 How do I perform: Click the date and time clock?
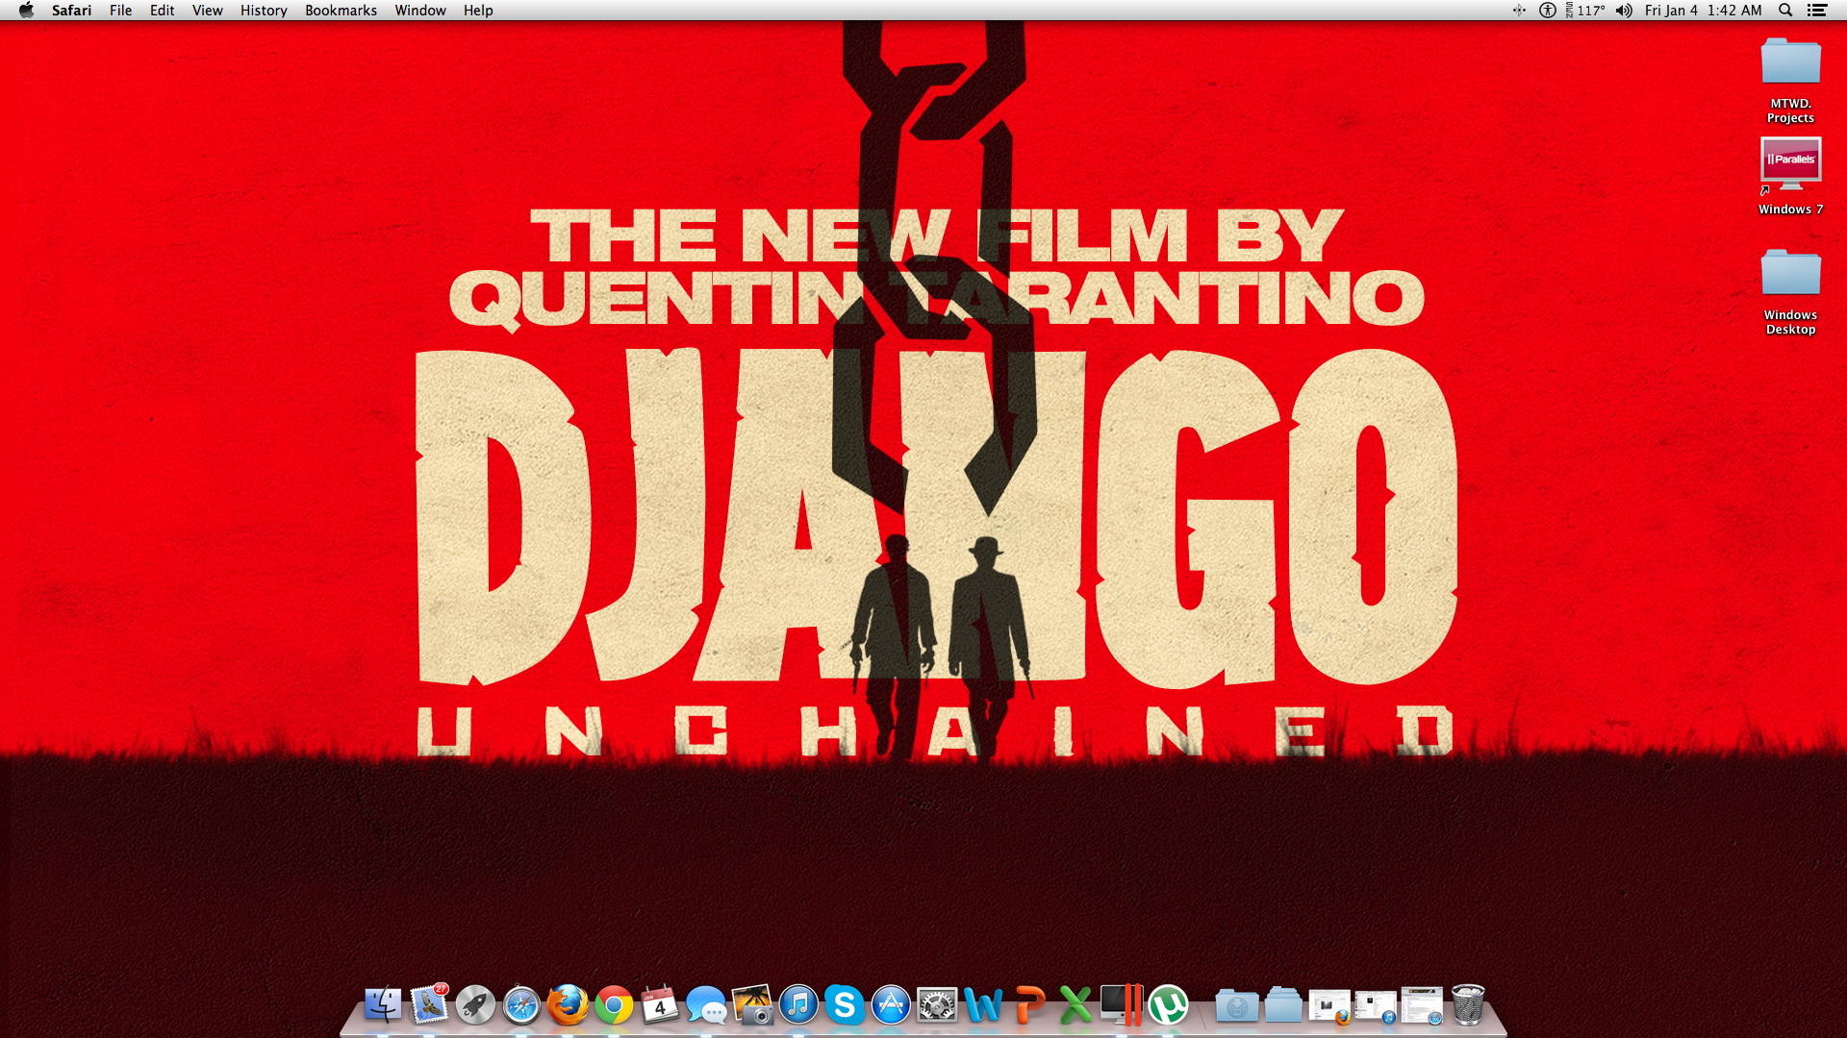coord(1703,11)
